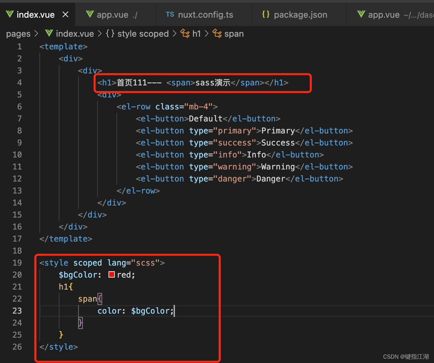The height and width of the screenshot is (363, 434).
Task: Click symbol icon before span breadcrumb
Action: (217, 33)
